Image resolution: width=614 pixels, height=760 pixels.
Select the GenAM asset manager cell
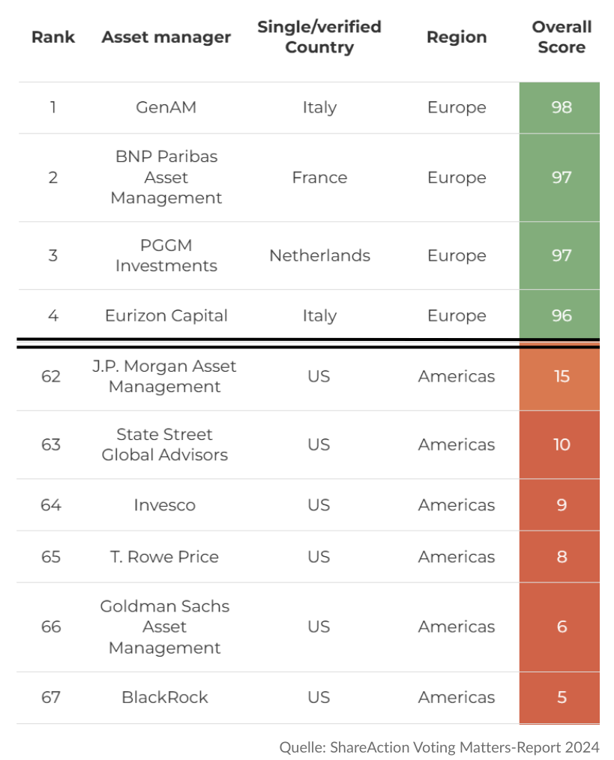click(166, 107)
